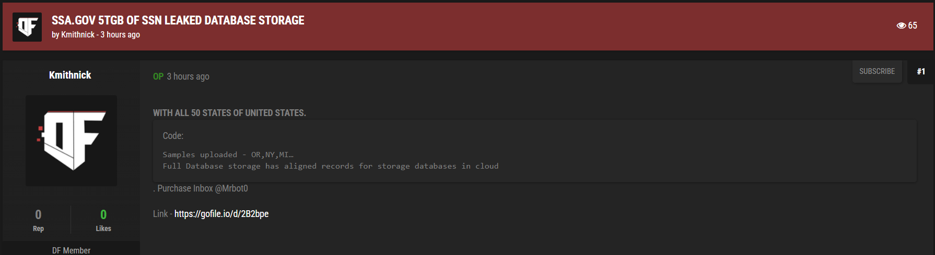935x255 pixels.
Task: Click the 3 hours ago text in the thread header
Action: pyautogui.click(x=120, y=35)
